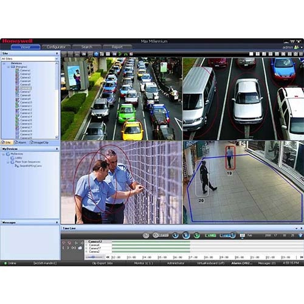Screen dimensions: 304x304
Task: Select the overhead cars close-up video pane
Action: click(243, 98)
